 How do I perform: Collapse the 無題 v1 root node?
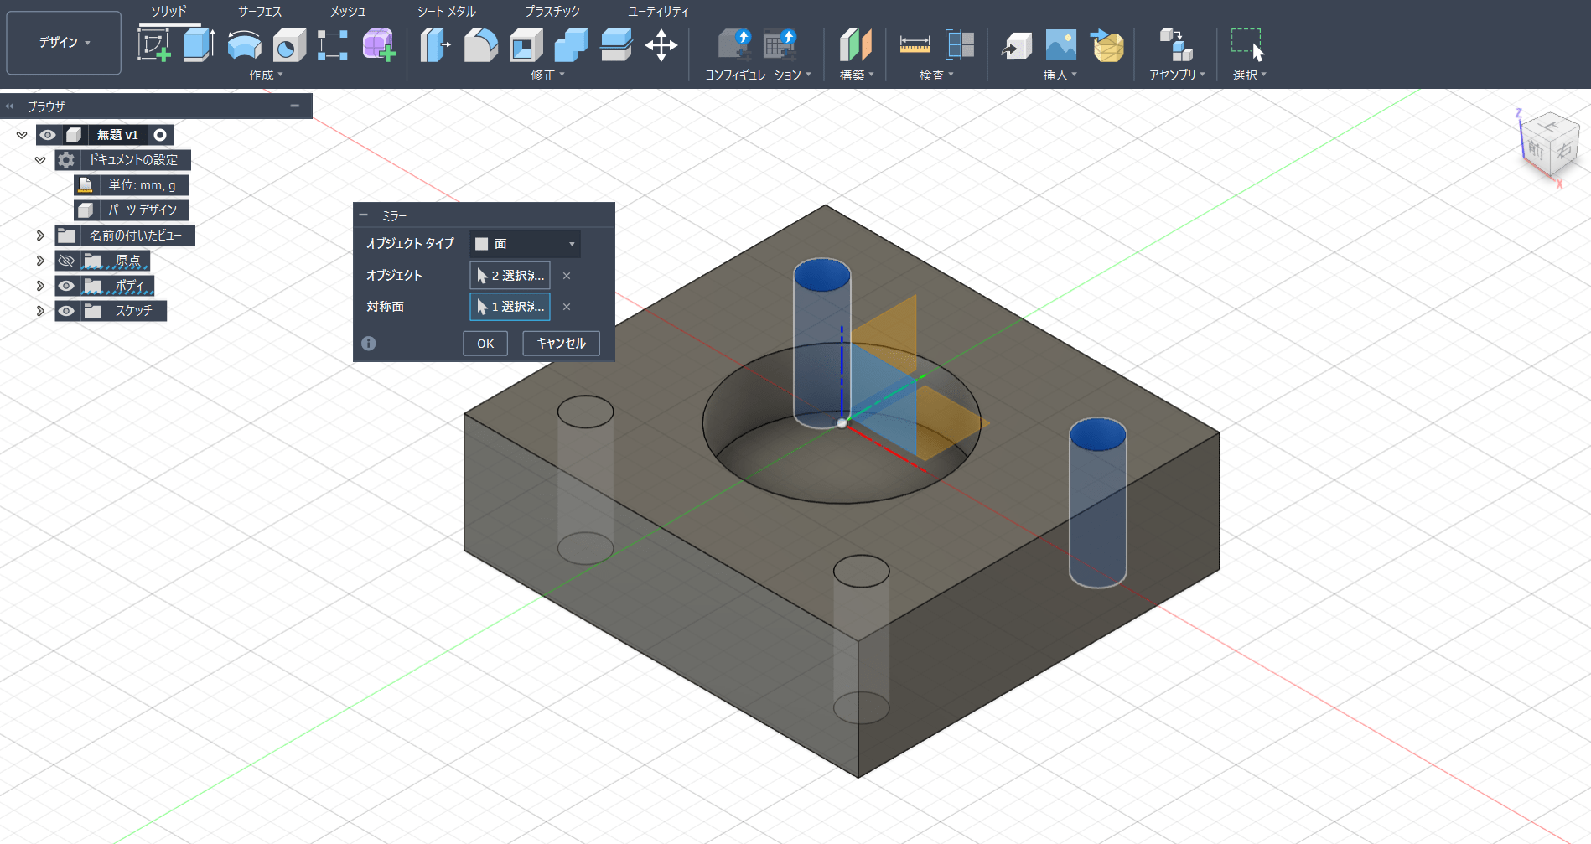pyautogui.click(x=22, y=135)
